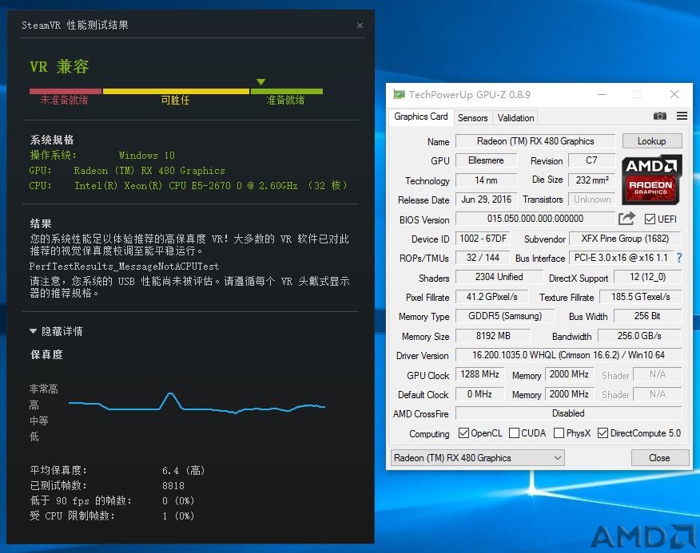Click the VR 兼容 result heading
This screenshot has height=553, width=700.
tap(59, 67)
